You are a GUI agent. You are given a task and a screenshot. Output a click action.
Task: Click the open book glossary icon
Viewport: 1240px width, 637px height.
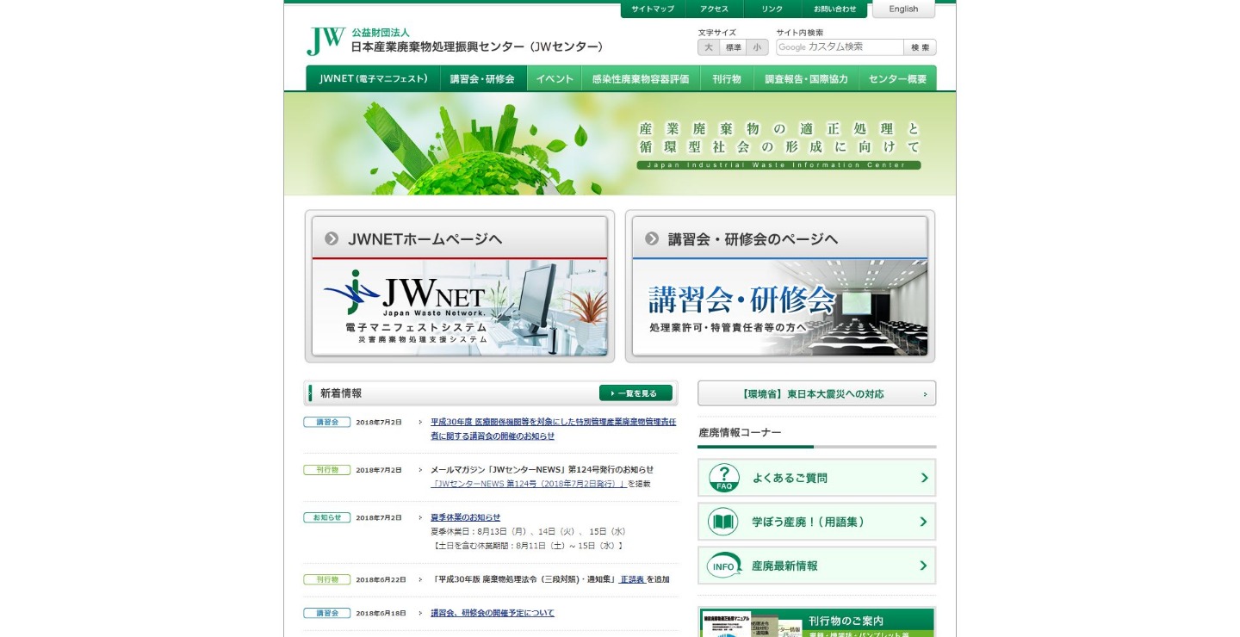pyautogui.click(x=723, y=522)
